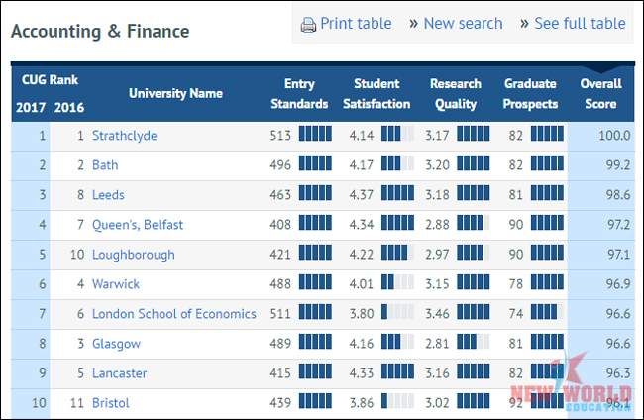Click Glasgow's research quality bar indicator
This screenshot has height=420, width=644.
[474, 342]
